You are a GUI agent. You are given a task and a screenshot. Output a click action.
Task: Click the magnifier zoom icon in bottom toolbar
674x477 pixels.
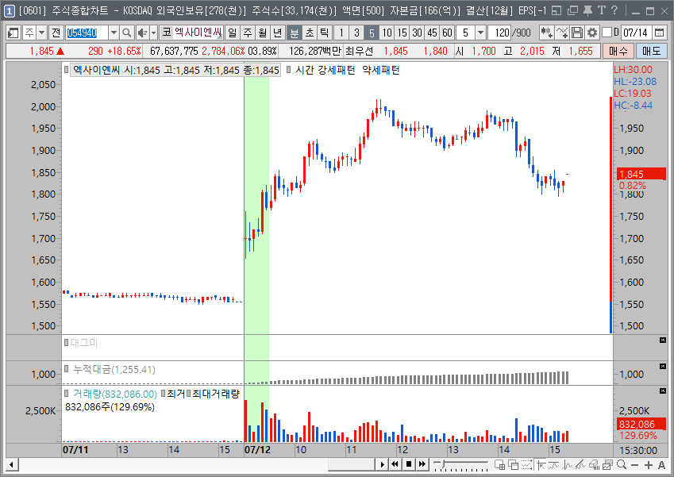[x=621, y=464]
